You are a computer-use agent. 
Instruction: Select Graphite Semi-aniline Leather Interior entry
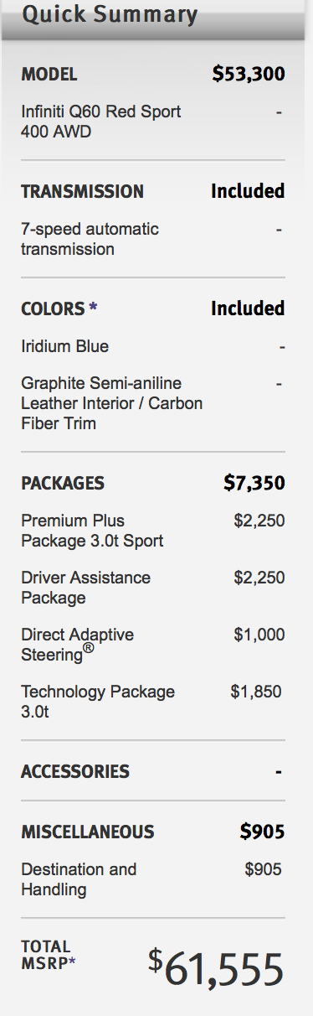tap(111, 403)
